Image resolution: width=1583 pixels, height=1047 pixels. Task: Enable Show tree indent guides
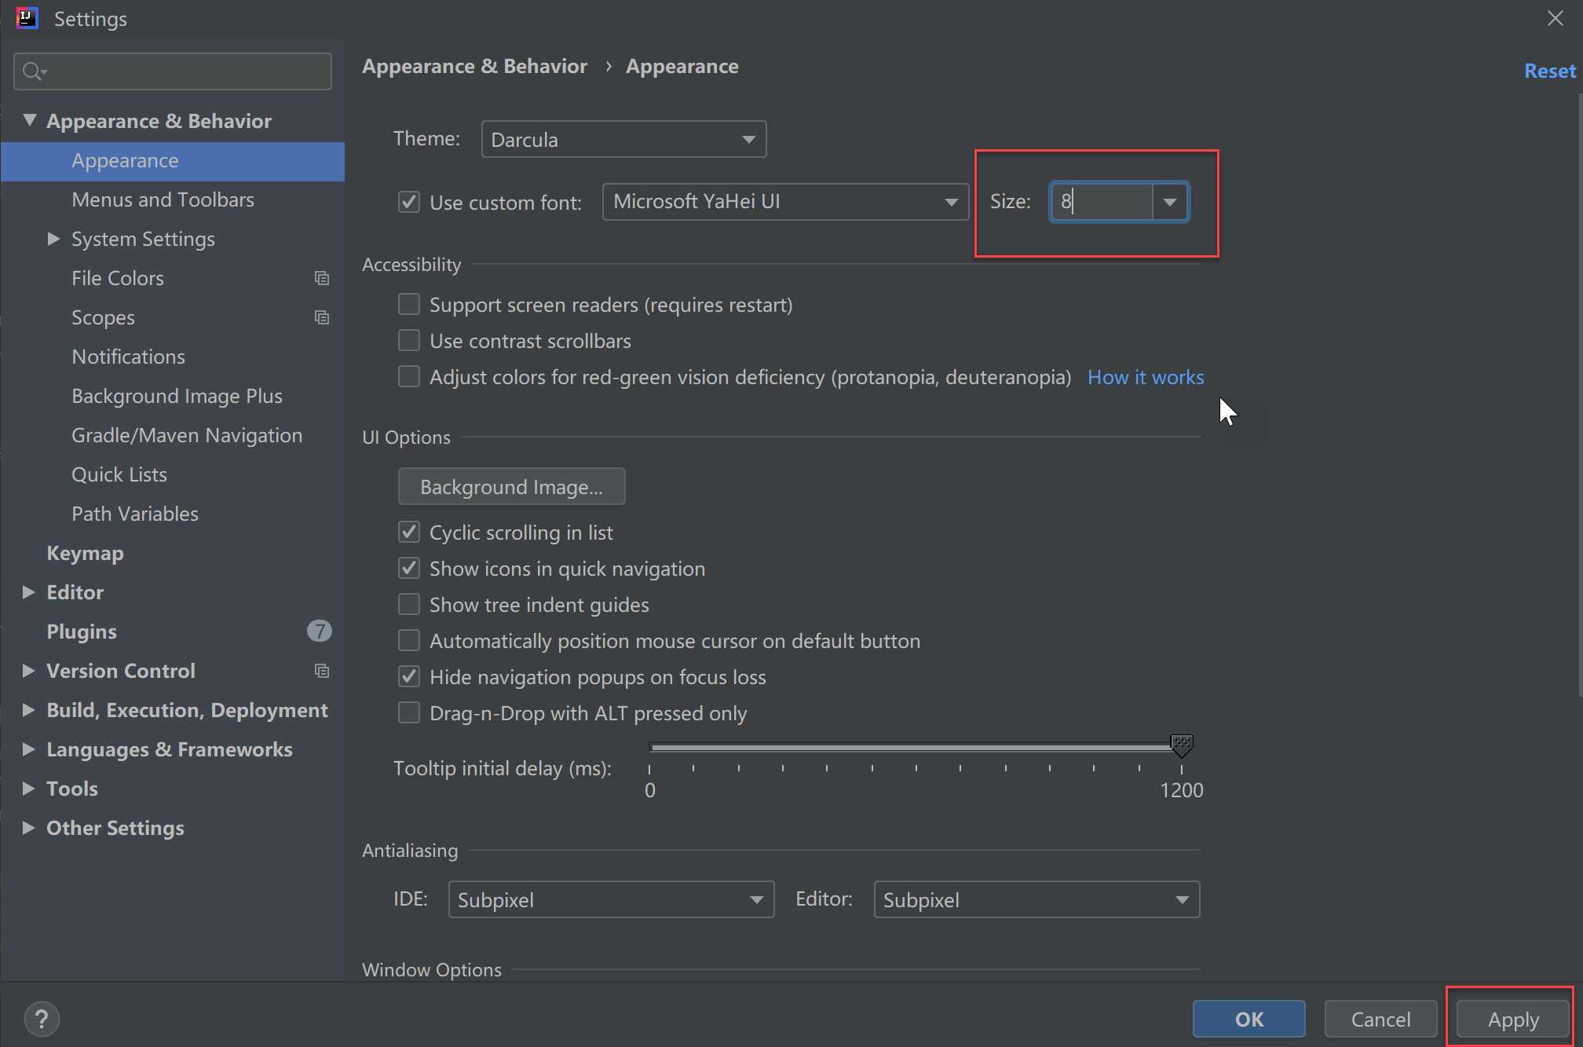(409, 604)
